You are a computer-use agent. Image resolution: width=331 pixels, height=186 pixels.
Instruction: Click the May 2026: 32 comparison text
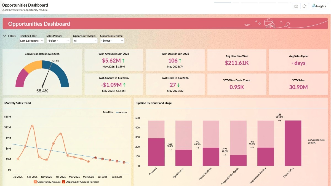point(175,91)
